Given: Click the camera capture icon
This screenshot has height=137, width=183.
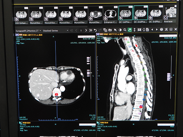Looking at the screenshot, I should (x=109, y=30).
